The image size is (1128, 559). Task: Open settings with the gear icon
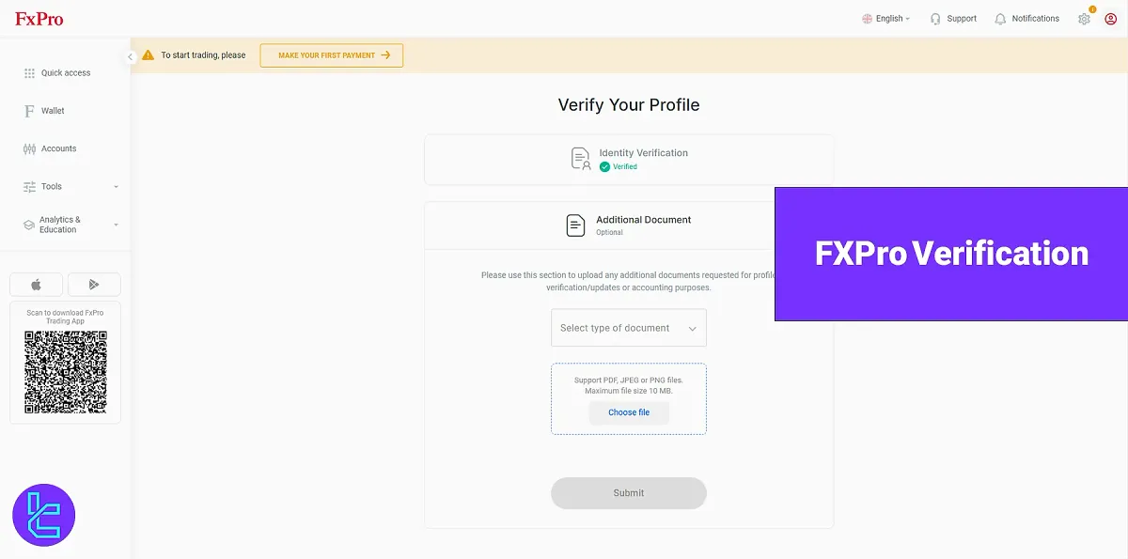[1084, 18]
